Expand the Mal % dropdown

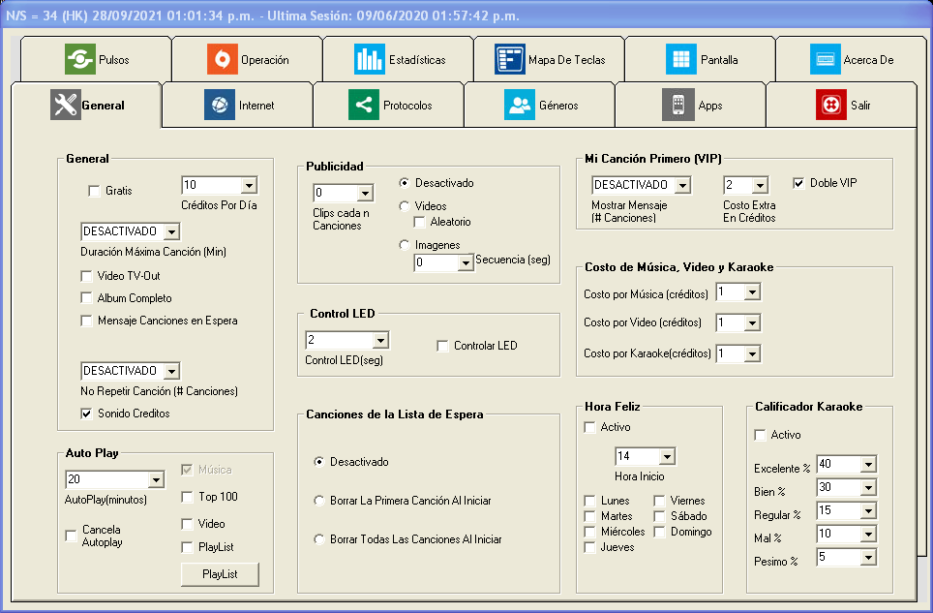[x=869, y=534]
